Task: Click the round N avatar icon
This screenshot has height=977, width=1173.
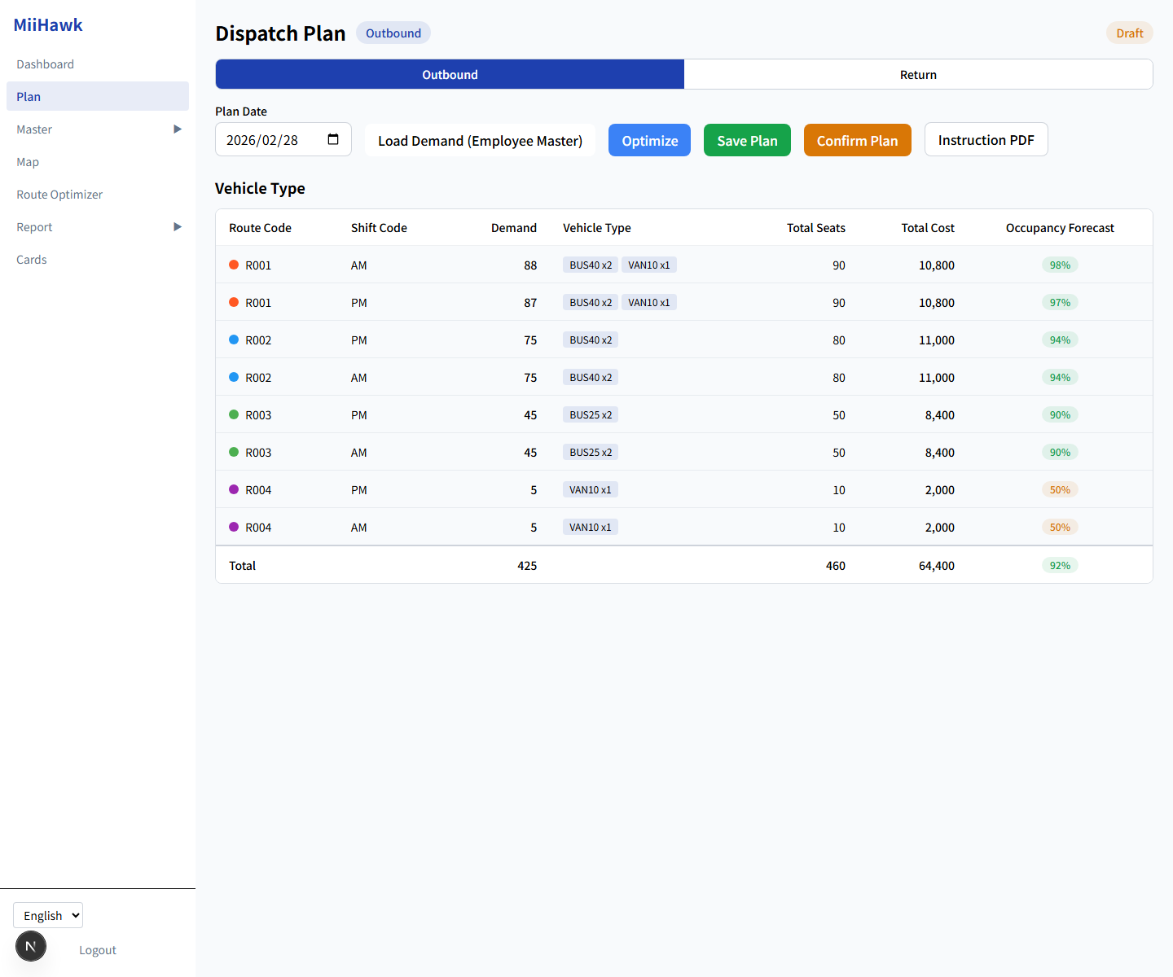Action: click(x=31, y=946)
